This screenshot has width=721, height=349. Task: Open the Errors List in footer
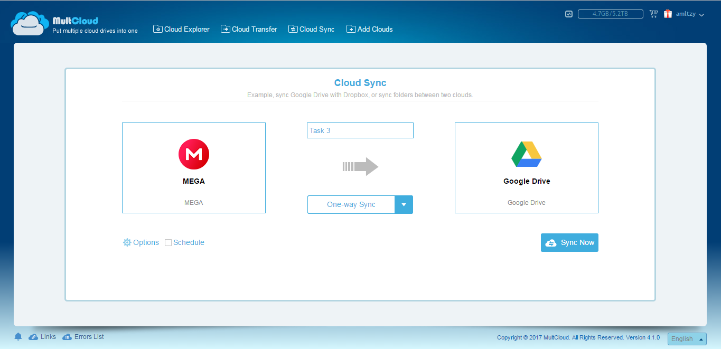click(x=83, y=337)
